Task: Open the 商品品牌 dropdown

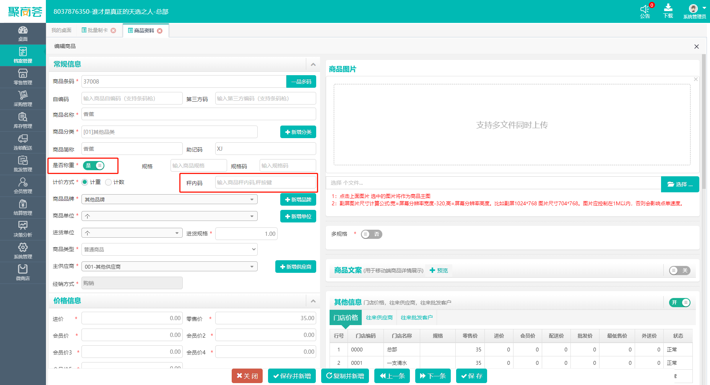Action: pos(169,200)
